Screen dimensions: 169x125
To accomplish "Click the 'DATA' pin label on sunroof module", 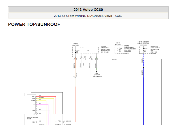I will 34,98.
